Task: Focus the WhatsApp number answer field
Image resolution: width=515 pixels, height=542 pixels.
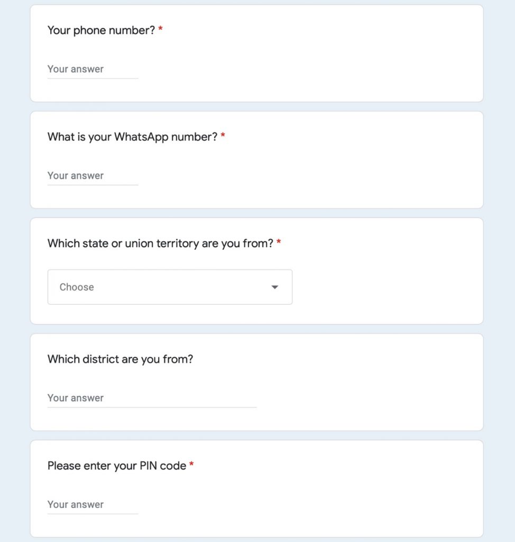Action: 93,176
